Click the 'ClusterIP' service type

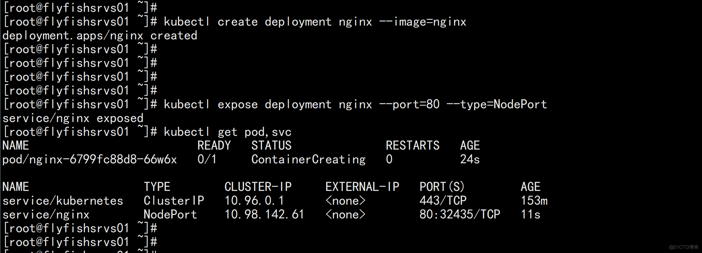pyautogui.click(x=174, y=201)
